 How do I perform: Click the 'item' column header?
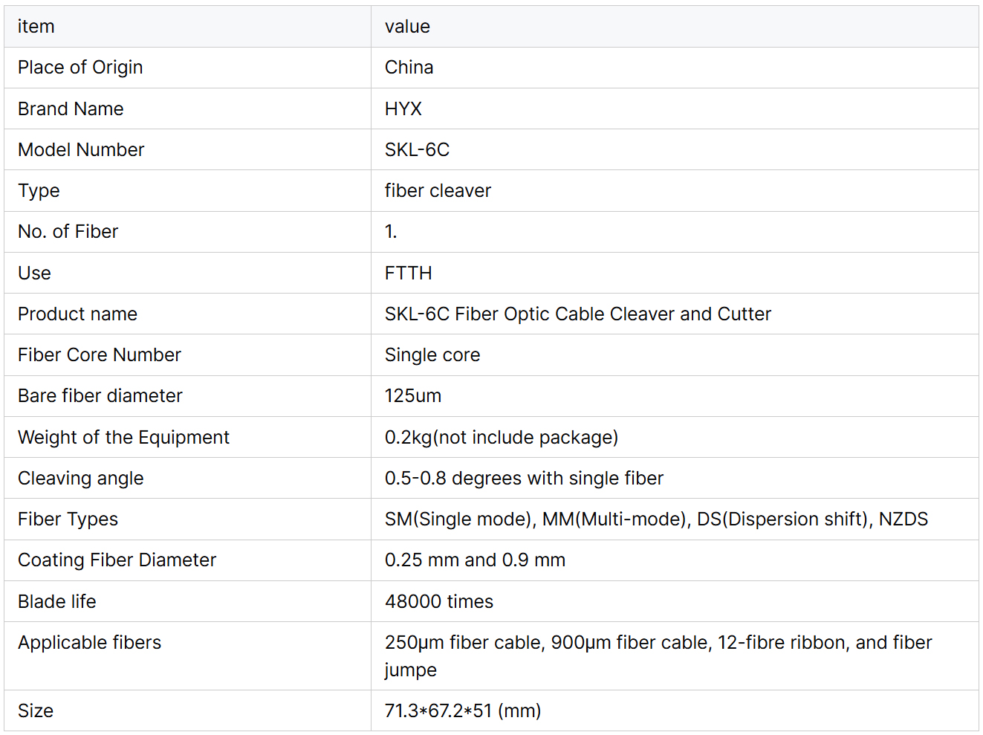tap(36, 27)
